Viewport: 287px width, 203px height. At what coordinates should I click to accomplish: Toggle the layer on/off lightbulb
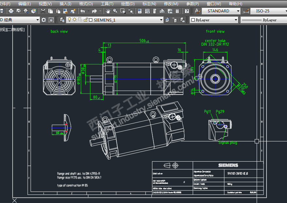tap(69, 20)
